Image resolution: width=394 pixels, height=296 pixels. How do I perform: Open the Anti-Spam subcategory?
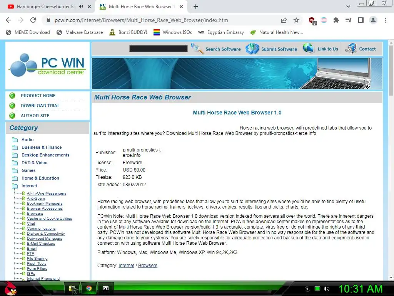click(36, 198)
